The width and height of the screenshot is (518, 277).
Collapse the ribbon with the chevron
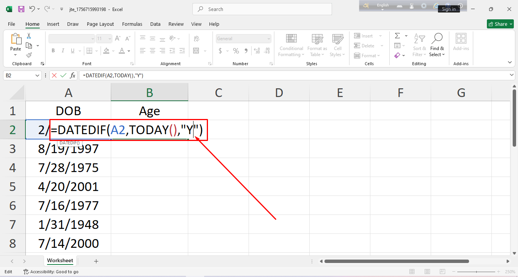click(x=510, y=62)
